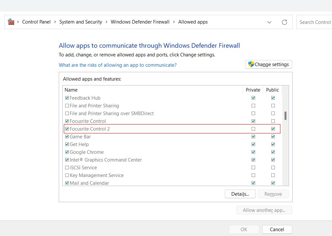The image size is (332, 236).
Task: Enable File and Printer Sharing name checkbox
Action: [67, 105]
